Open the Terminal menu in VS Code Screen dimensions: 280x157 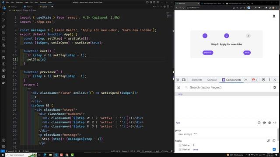click(x=43, y=2)
